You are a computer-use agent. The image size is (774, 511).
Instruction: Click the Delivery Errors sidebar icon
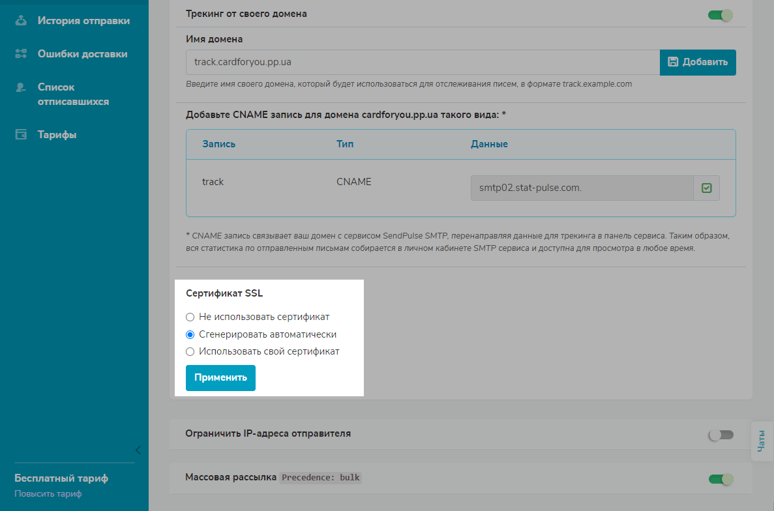click(x=21, y=54)
